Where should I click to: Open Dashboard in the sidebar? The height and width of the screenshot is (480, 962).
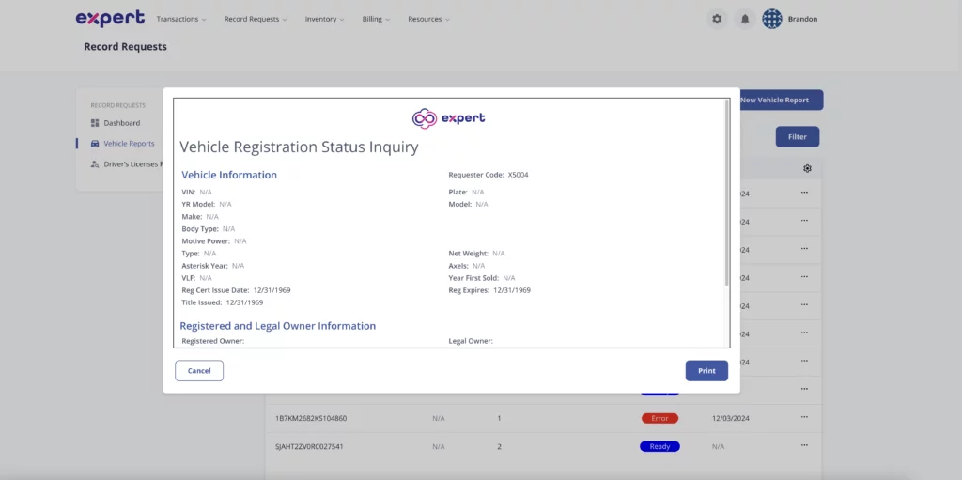[121, 123]
